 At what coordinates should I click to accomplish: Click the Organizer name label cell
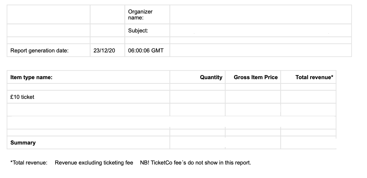147,15
